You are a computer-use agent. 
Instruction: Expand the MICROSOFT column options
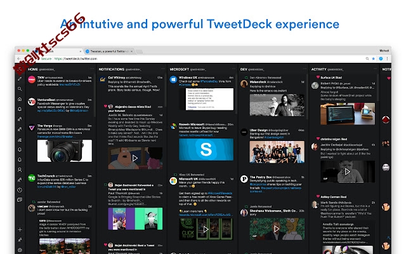pos(233,69)
